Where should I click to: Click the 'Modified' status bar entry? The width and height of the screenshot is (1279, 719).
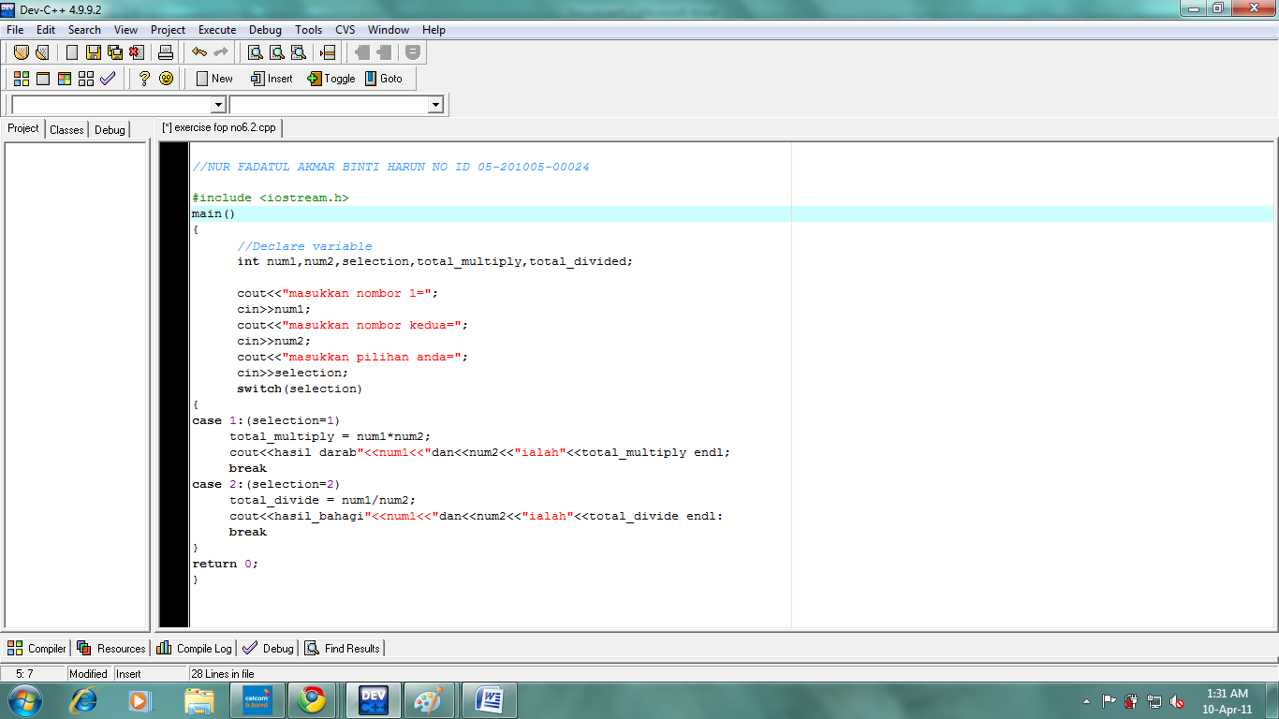point(89,674)
